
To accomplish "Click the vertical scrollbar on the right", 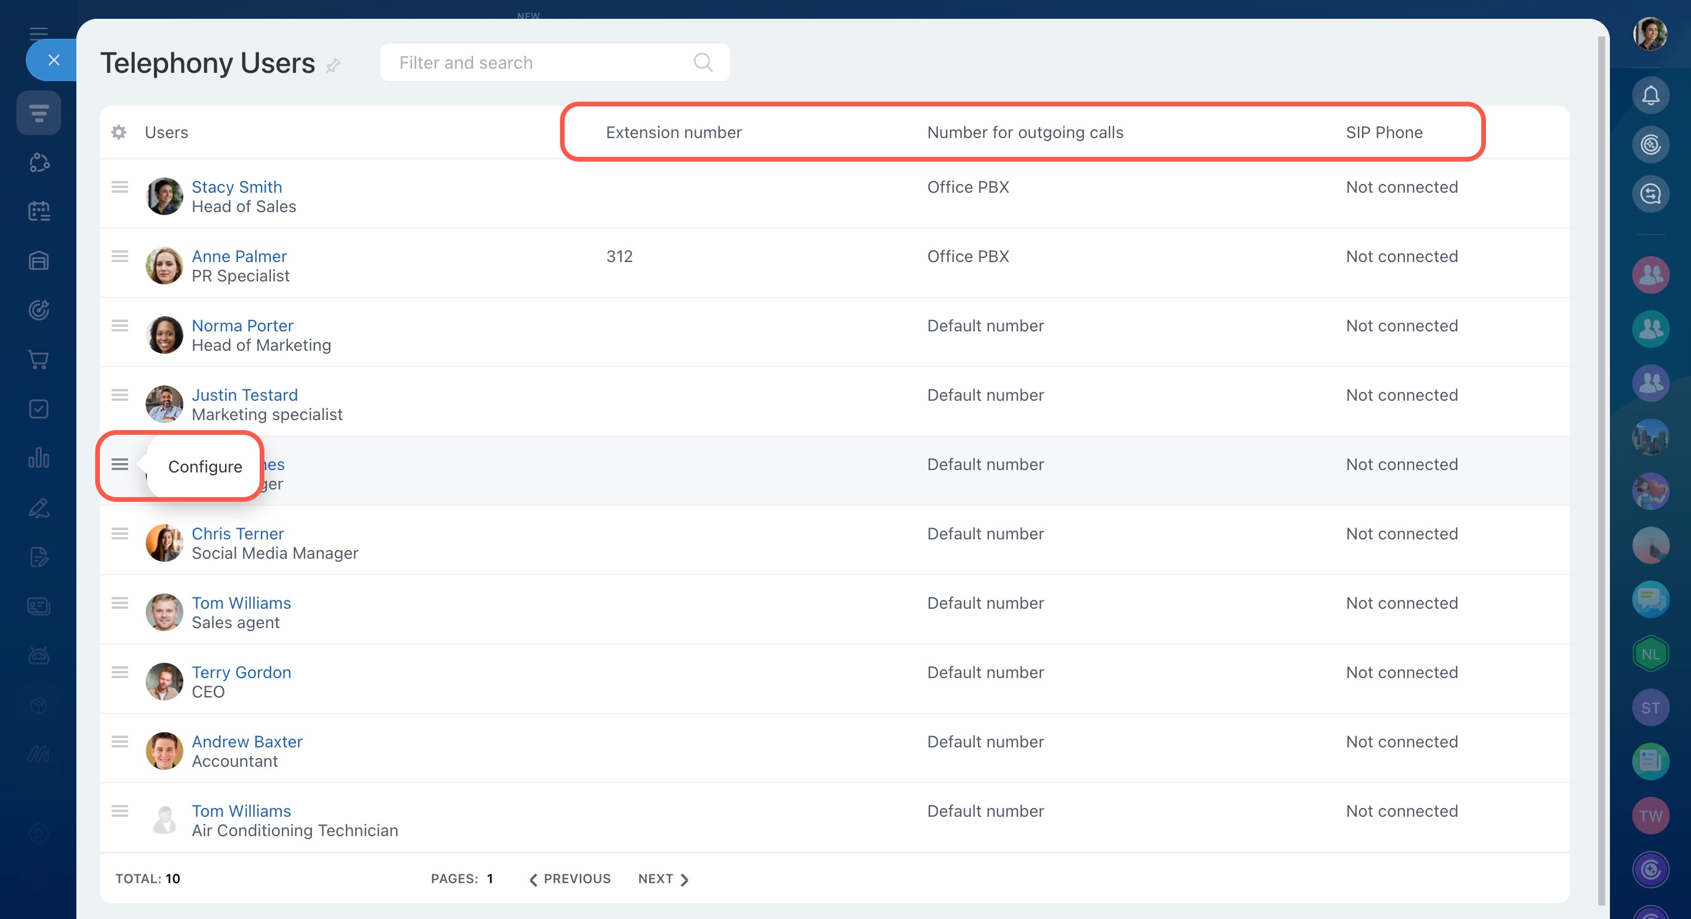I will [1601, 459].
